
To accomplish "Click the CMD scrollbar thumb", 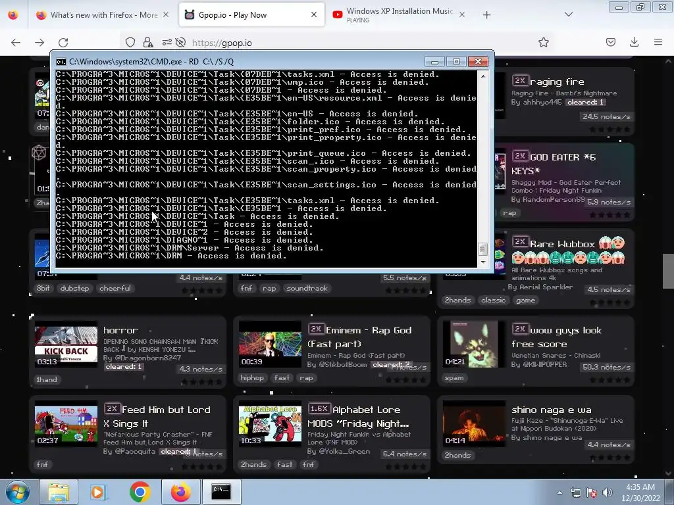I will click(482, 249).
